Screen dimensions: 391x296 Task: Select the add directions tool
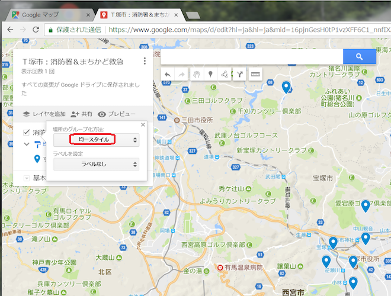[x=240, y=74]
